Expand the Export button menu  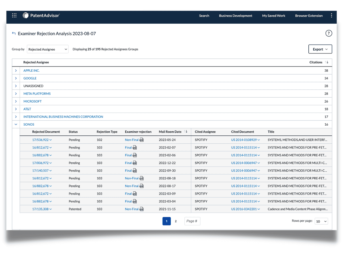[320, 49]
